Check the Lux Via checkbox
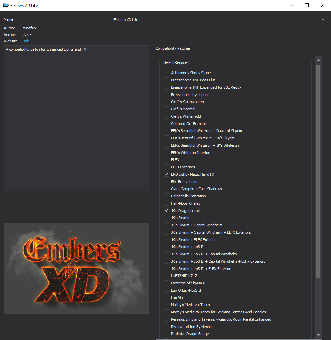 (167, 298)
